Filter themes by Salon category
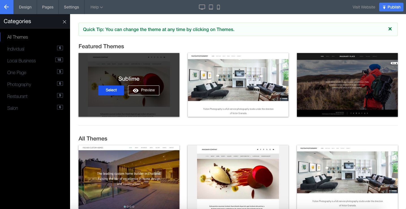 tap(12, 108)
